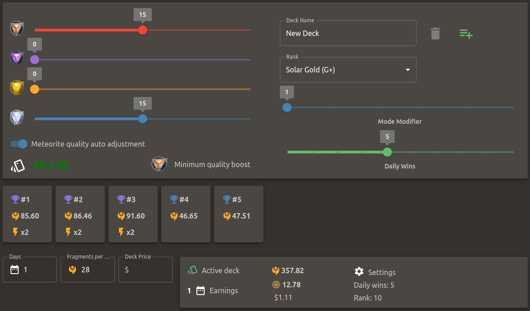Click the fragment icon next to 85.60
Viewport: 530px width, 311px height.
(x=15, y=216)
